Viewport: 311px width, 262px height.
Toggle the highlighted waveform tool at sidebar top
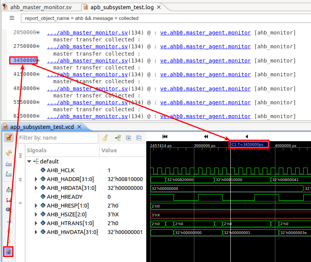pos(8,137)
